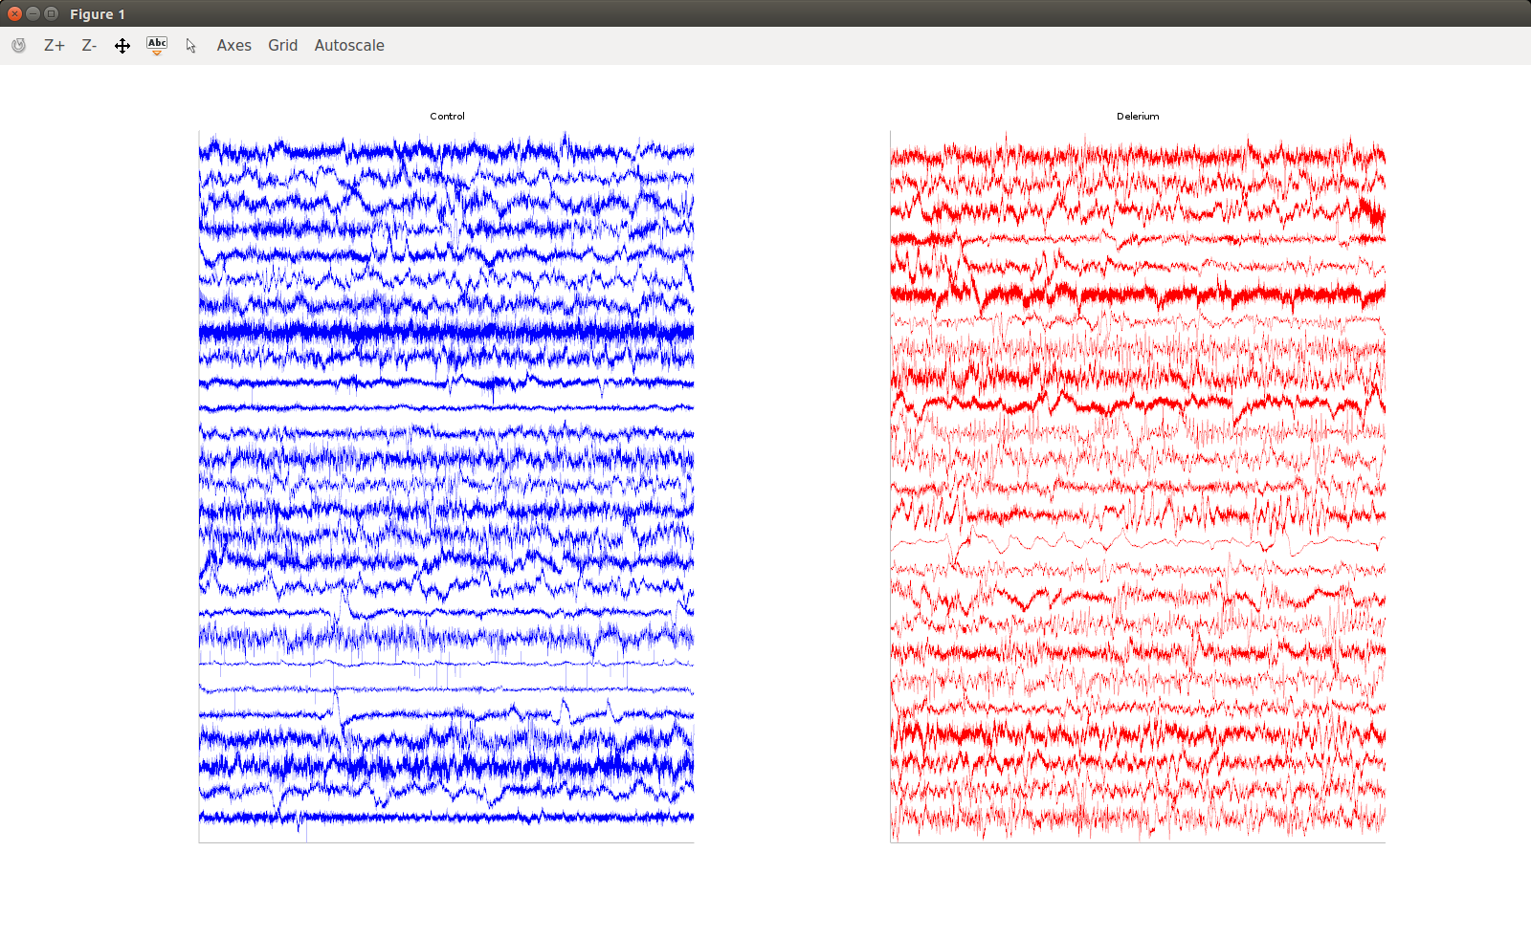The image size is (1531, 939).
Task: Select the Pan tool cross-arrows icon
Action: point(122,45)
